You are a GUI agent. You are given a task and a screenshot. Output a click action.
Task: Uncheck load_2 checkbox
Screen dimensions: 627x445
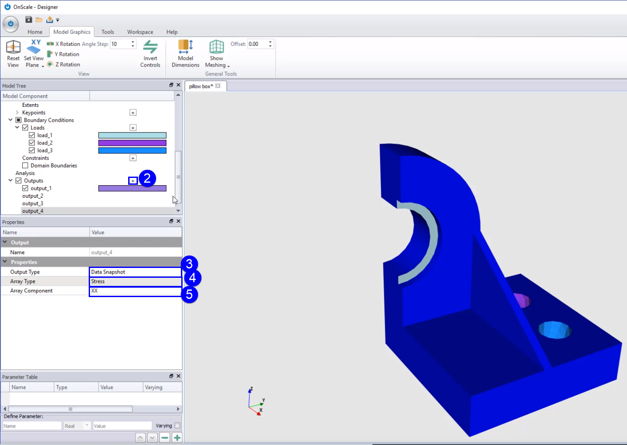point(32,143)
